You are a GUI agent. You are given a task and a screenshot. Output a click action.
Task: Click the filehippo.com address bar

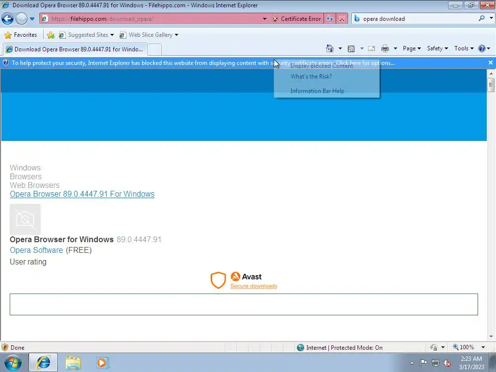tap(151, 19)
